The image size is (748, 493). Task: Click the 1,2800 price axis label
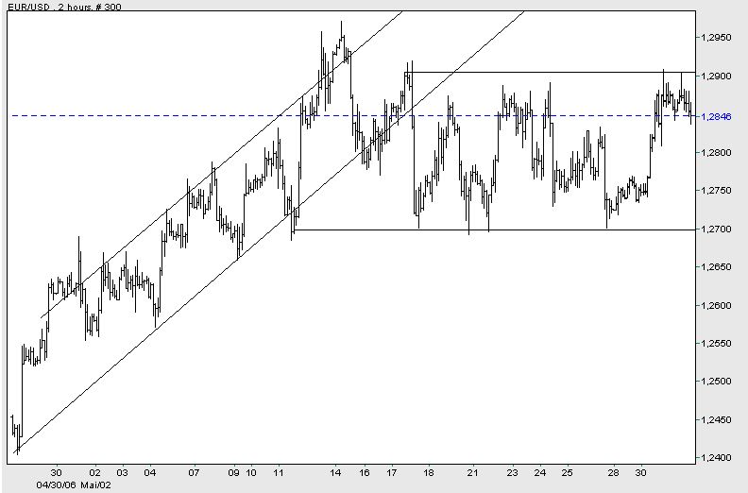click(718, 152)
